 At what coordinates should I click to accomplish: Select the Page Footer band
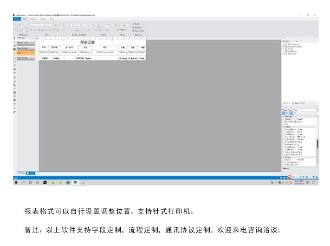25,58
